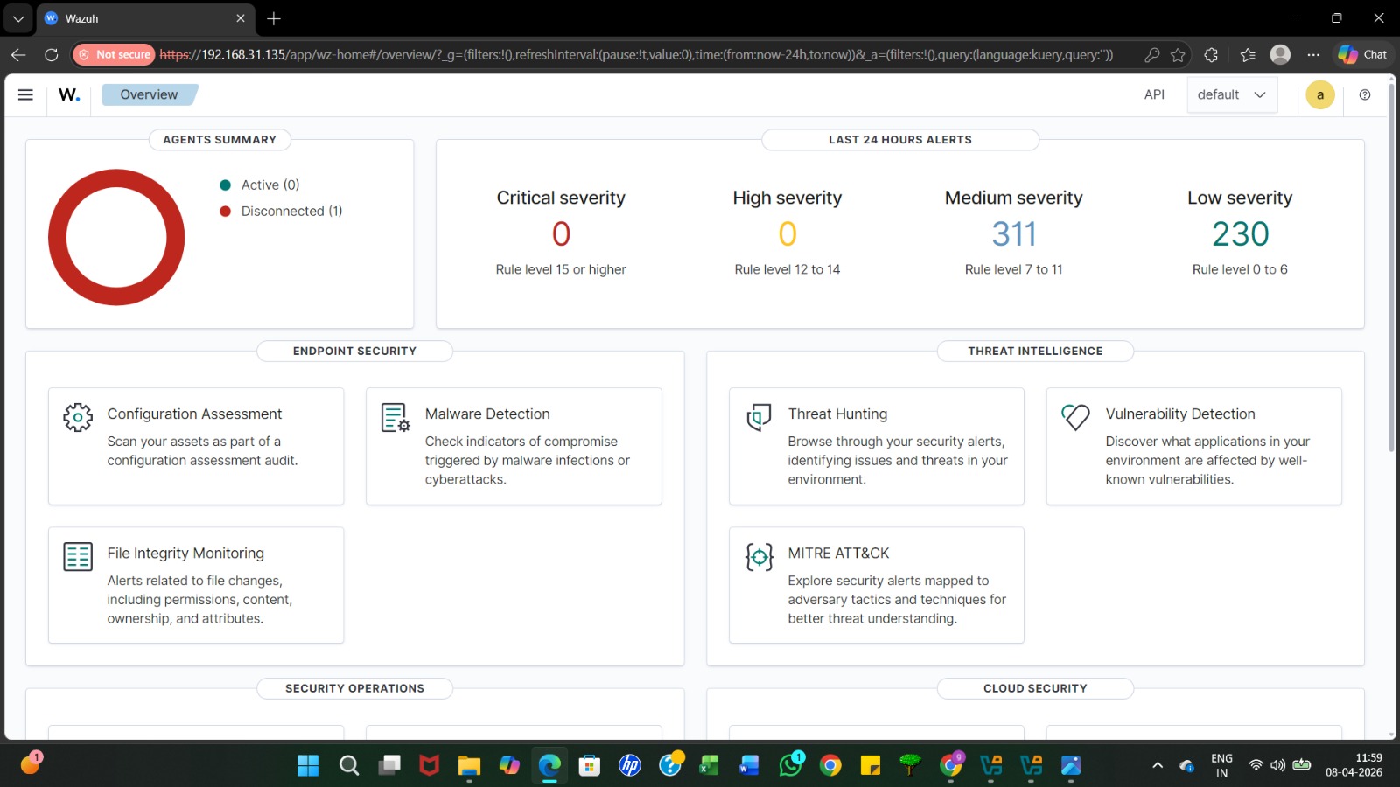Viewport: 1400px width, 787px height.
Task: Close the Wazuh browser tab
Action: click(x=241, y=18)
